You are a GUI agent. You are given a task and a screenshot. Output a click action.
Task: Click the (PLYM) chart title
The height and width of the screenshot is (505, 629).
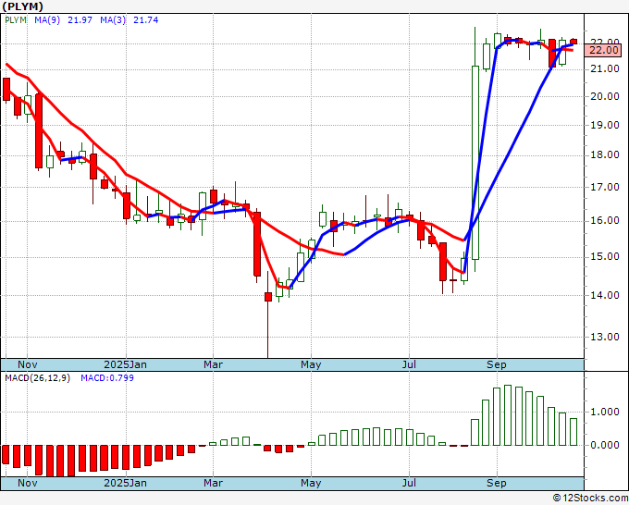(x=22, y=6)
